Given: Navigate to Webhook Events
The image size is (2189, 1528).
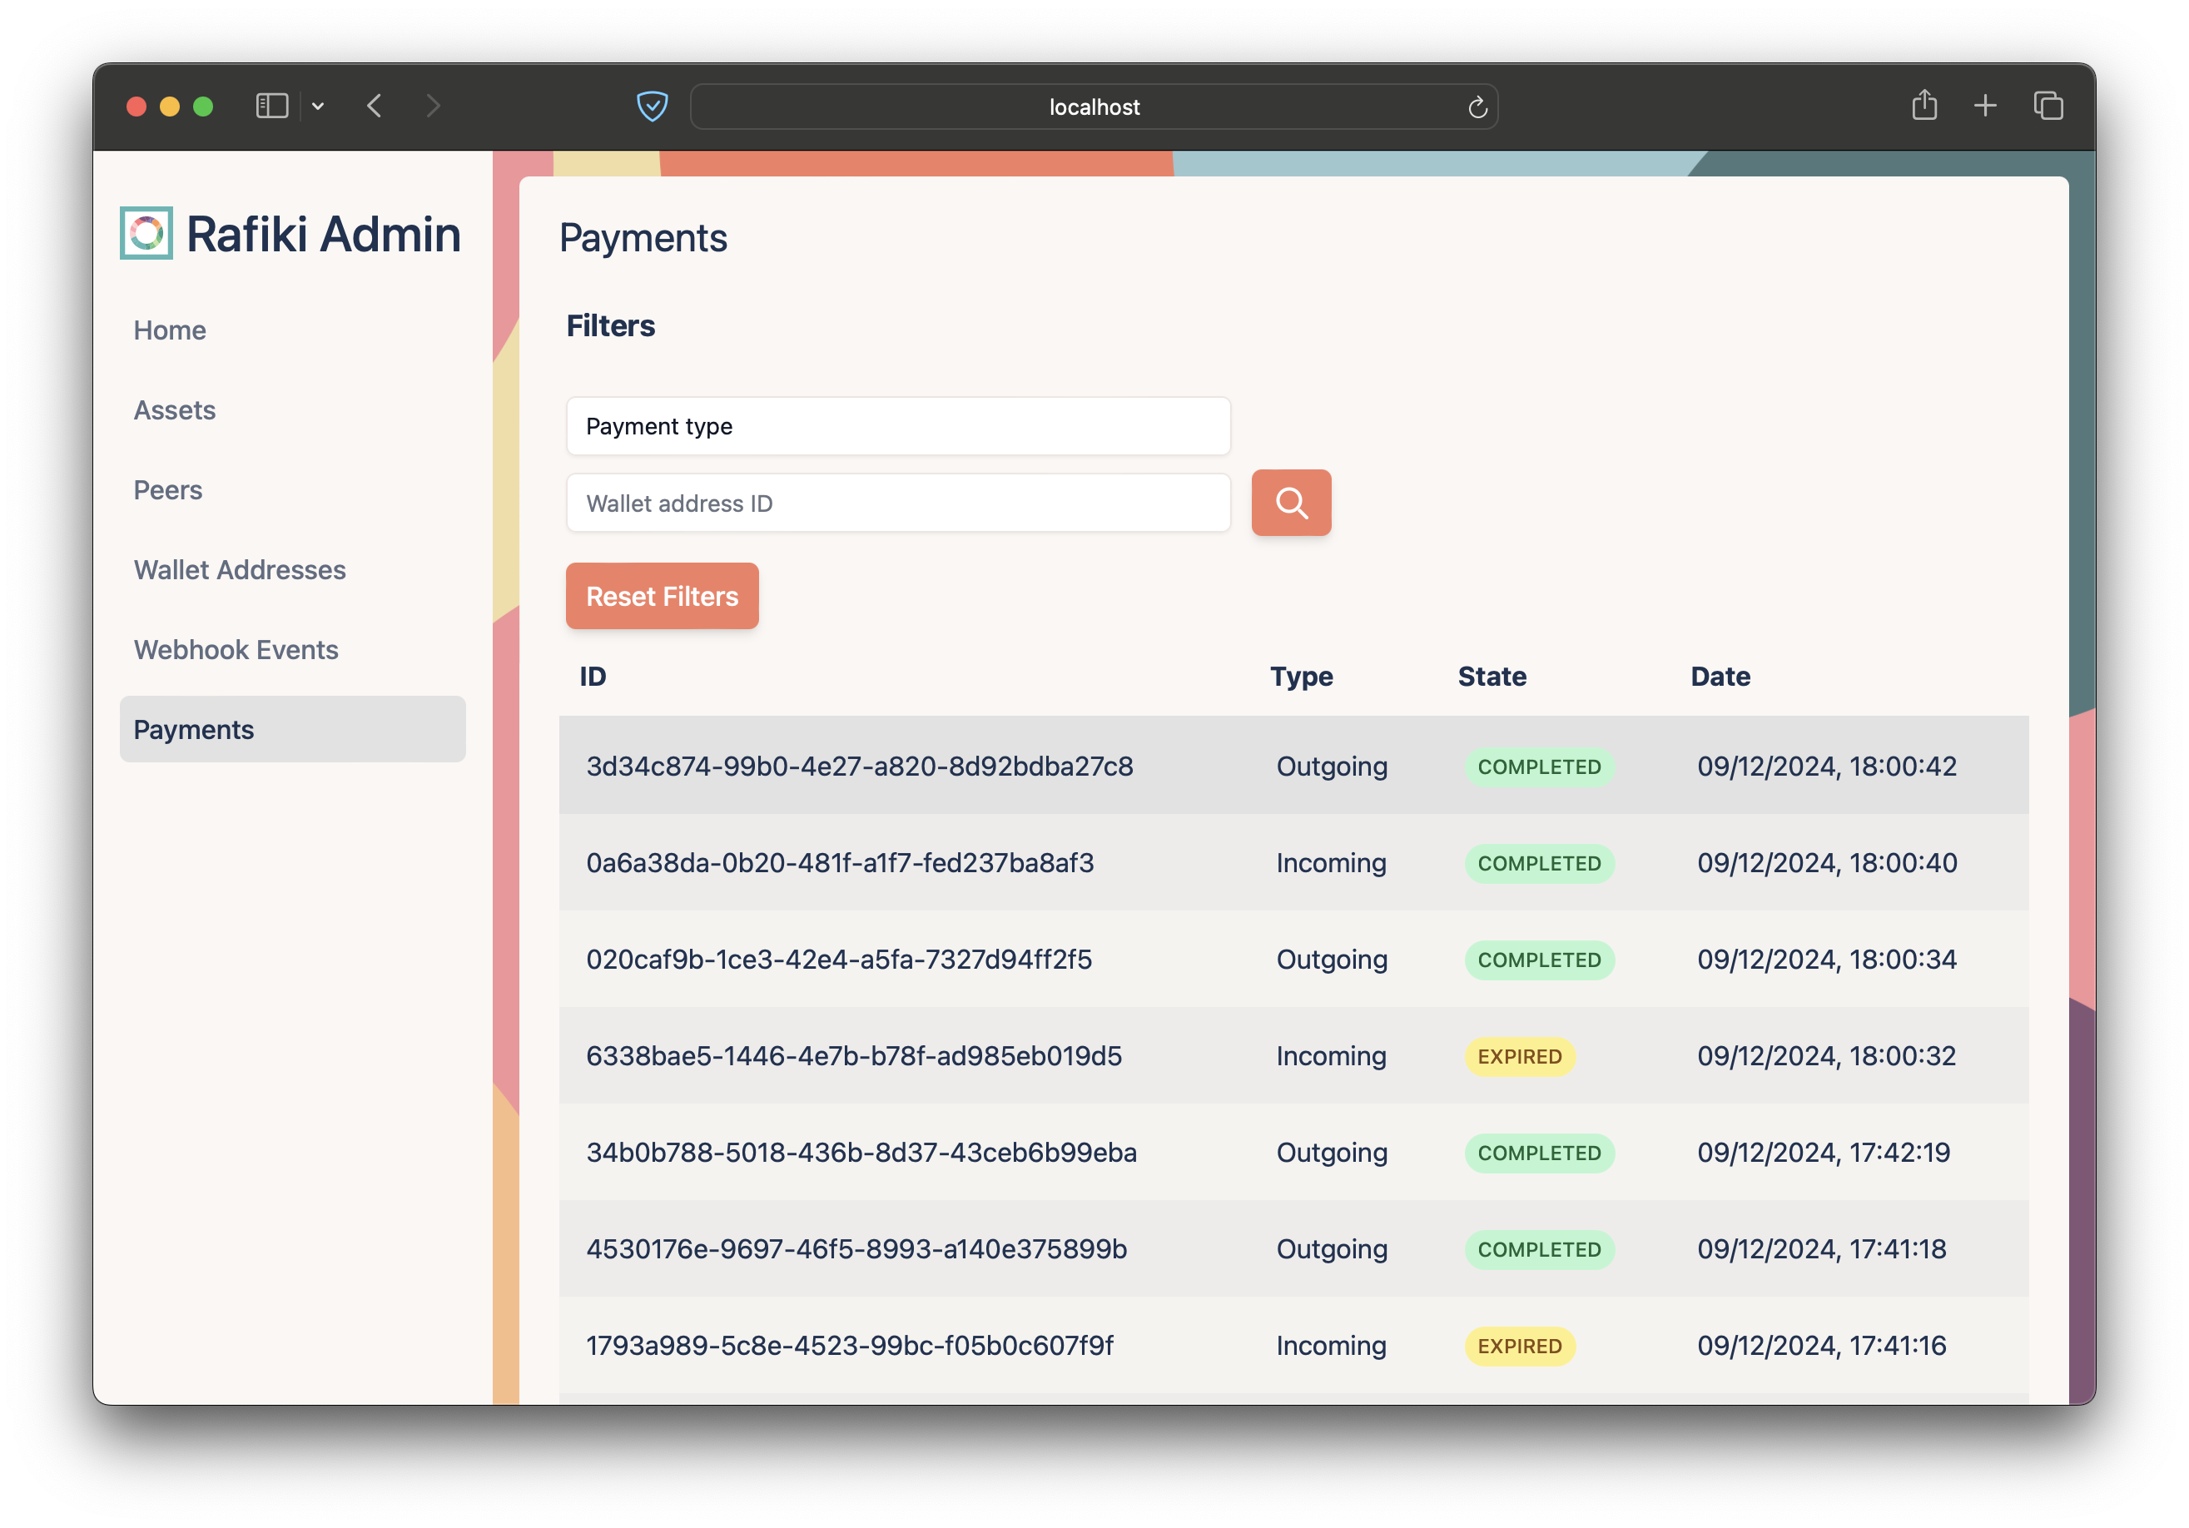Looking at the screenshot, I should [x=236, y=649].
